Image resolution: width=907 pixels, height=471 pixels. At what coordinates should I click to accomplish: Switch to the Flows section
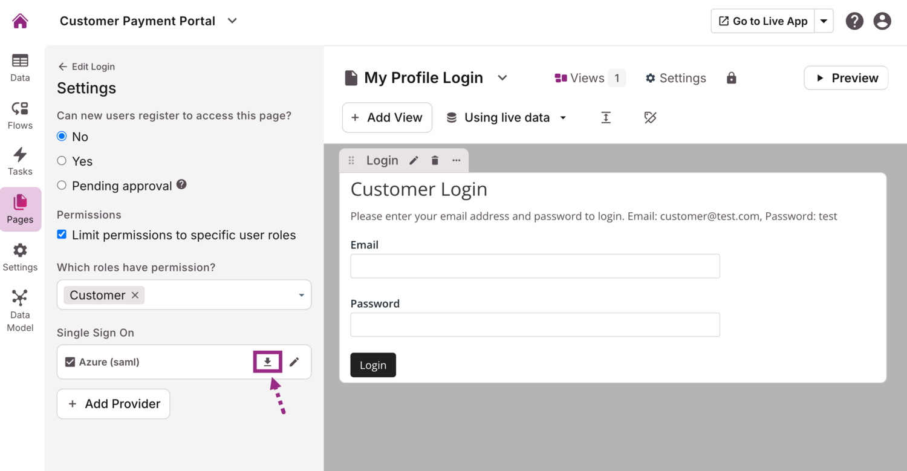click(x=20, y=115)
